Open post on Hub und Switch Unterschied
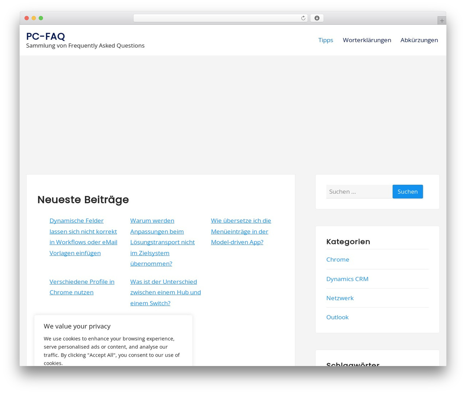Screen dimensions: 466x394 coord(166,292)
